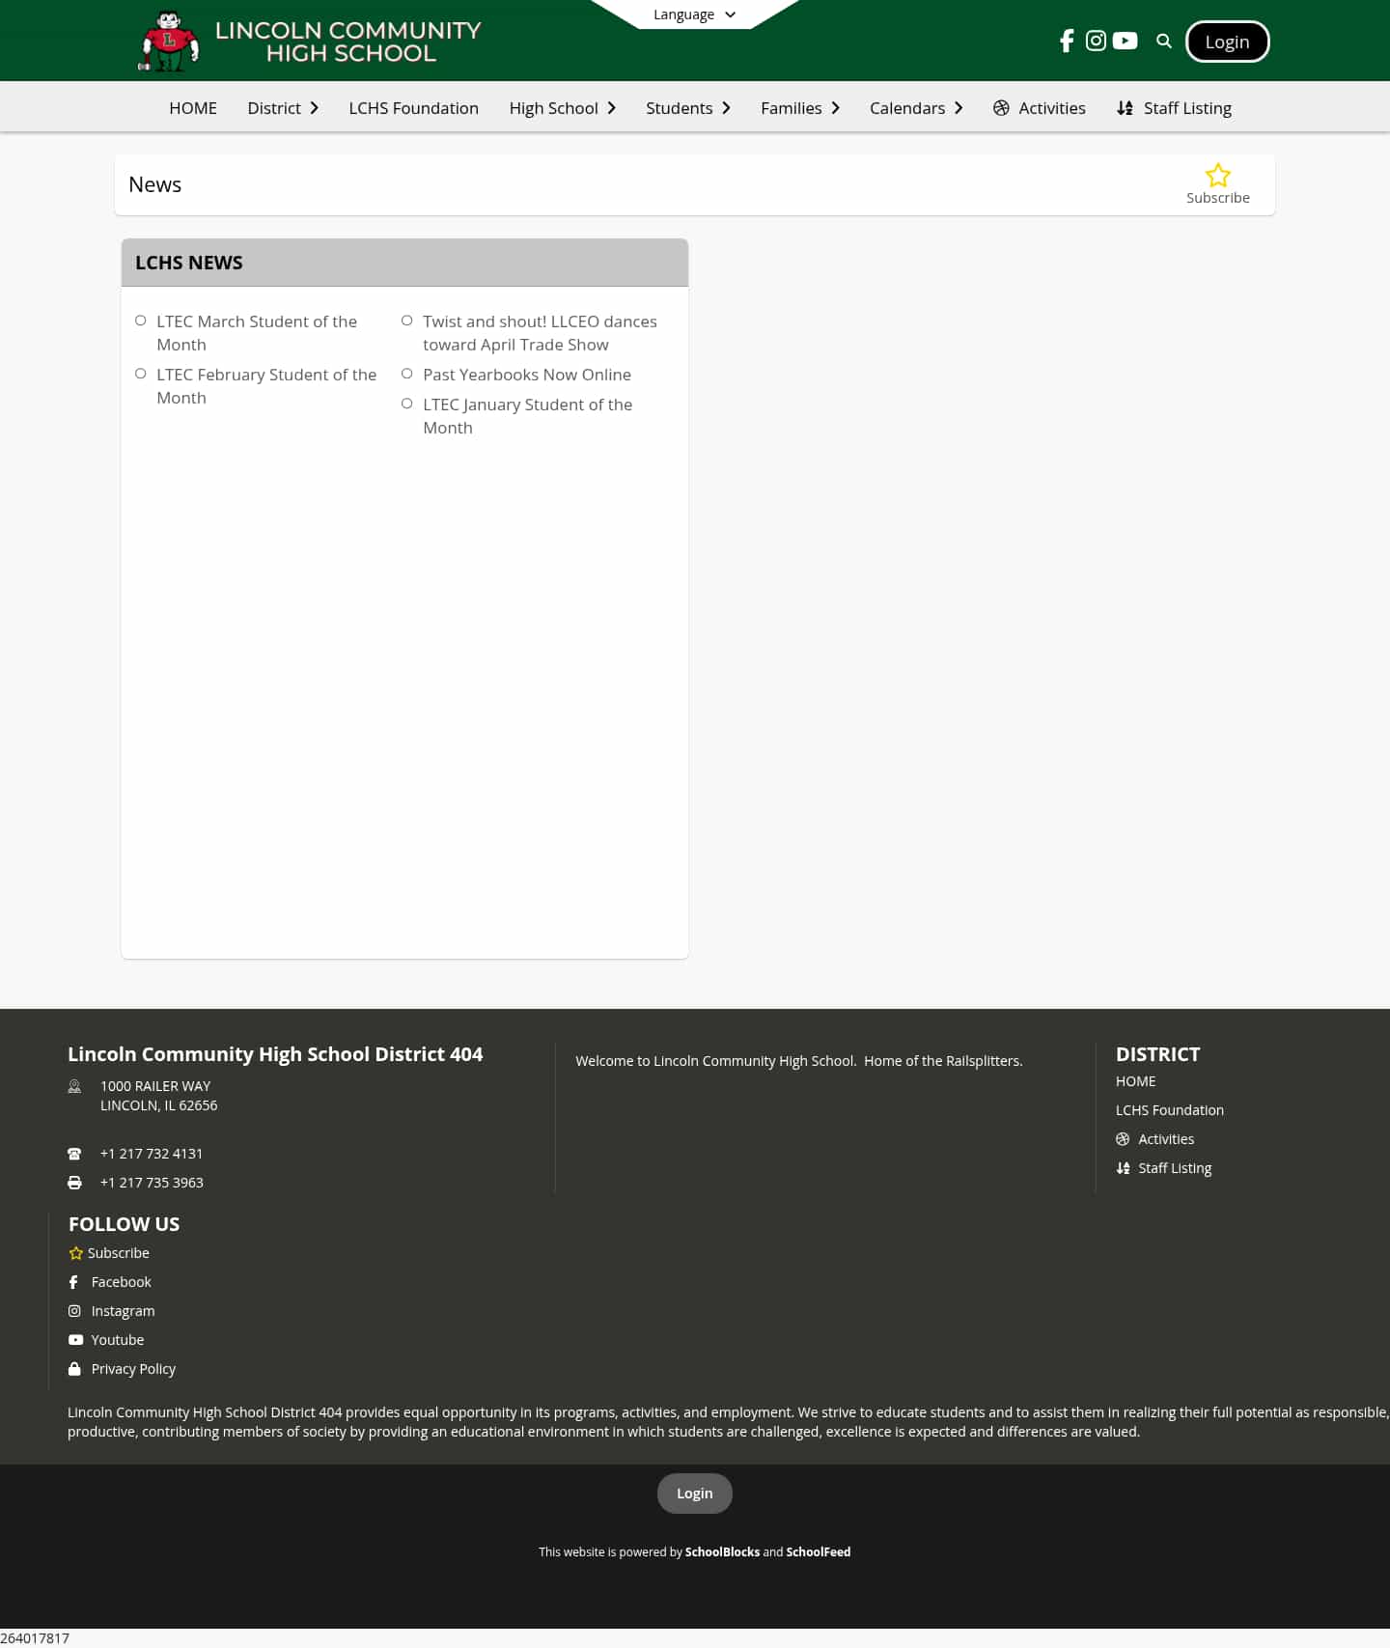Click the Students menu label

(x=680, y=108)
